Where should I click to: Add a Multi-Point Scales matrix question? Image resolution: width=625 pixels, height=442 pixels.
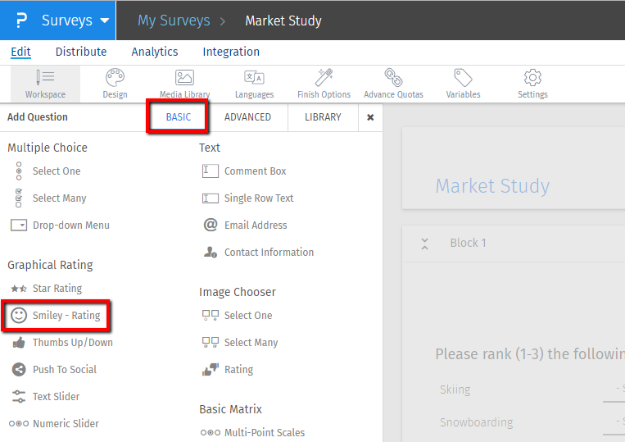pyautogui.click(x=264, y=433)
